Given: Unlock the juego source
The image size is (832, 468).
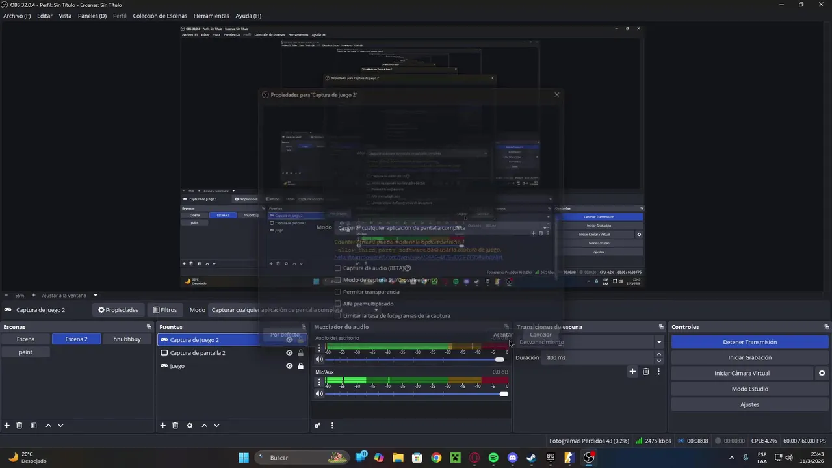Looking at the screenshot, I should pos(300,366).
